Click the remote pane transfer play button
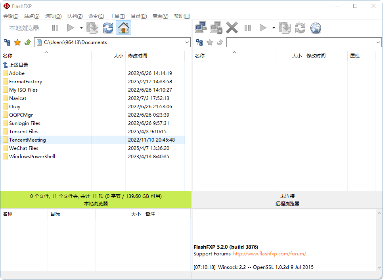 (x=263, y=28)
